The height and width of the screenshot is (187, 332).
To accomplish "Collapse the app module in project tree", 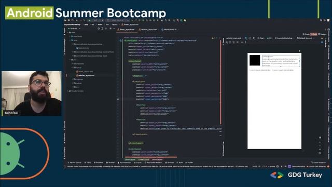I will [x=68, y=32].
